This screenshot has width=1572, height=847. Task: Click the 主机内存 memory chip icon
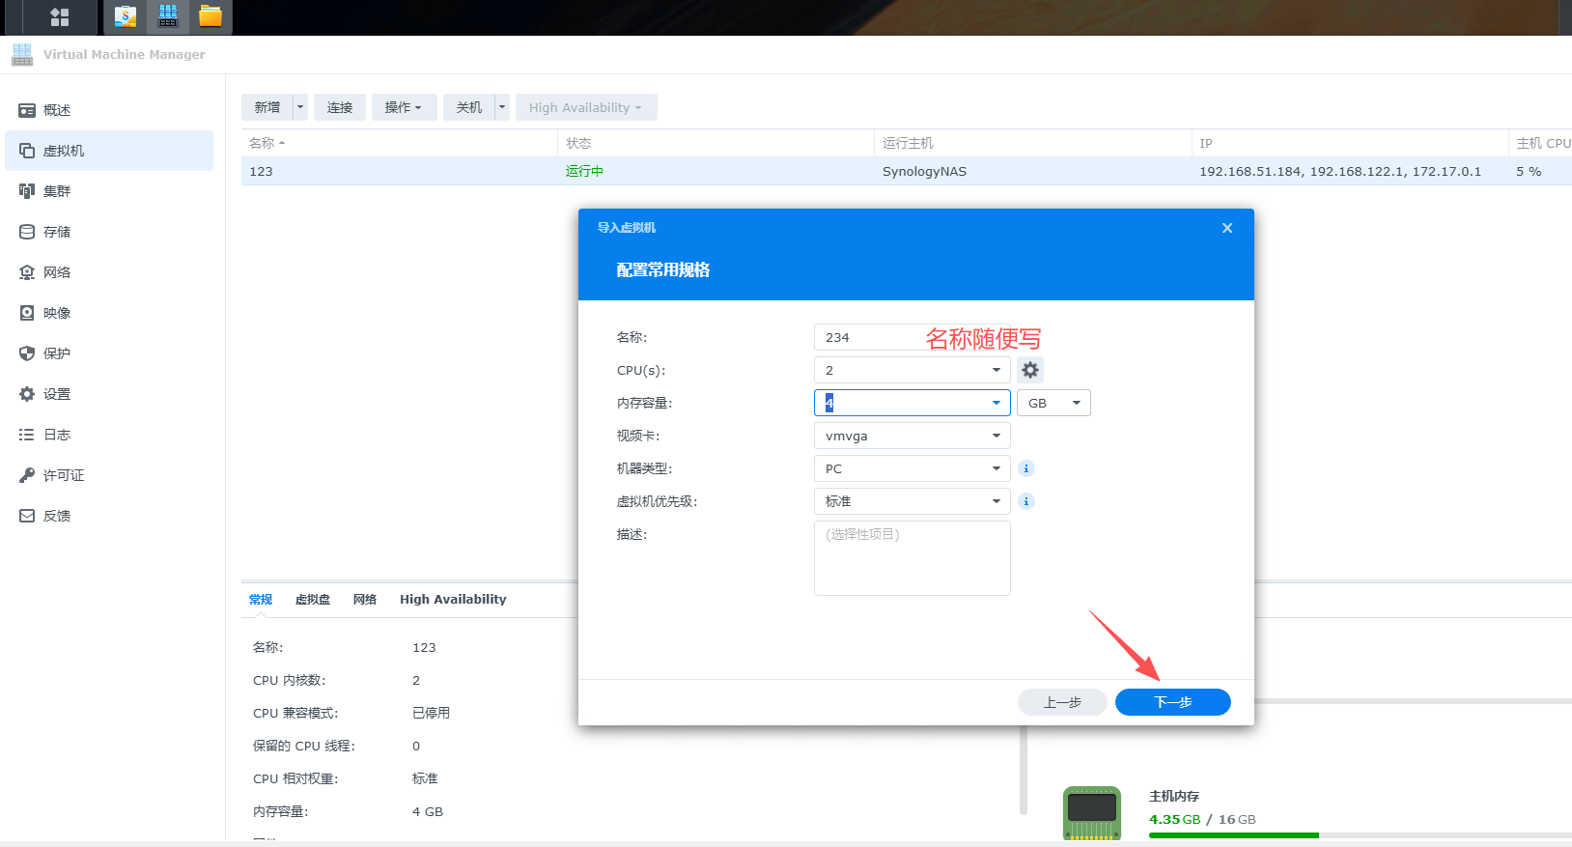click(x=1092, y=813)
